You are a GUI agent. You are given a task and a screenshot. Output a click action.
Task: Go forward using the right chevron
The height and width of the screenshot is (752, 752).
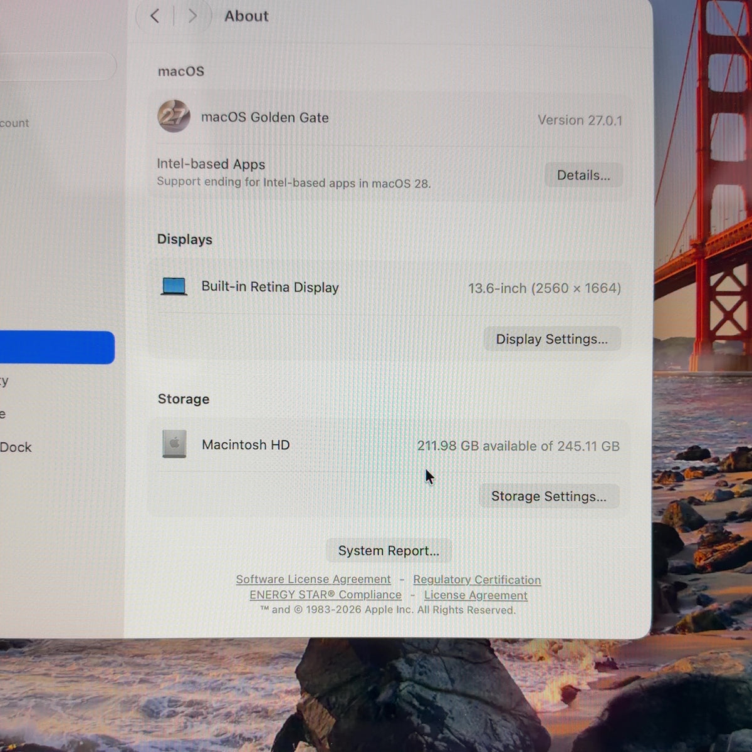click(x=192, y=16)
